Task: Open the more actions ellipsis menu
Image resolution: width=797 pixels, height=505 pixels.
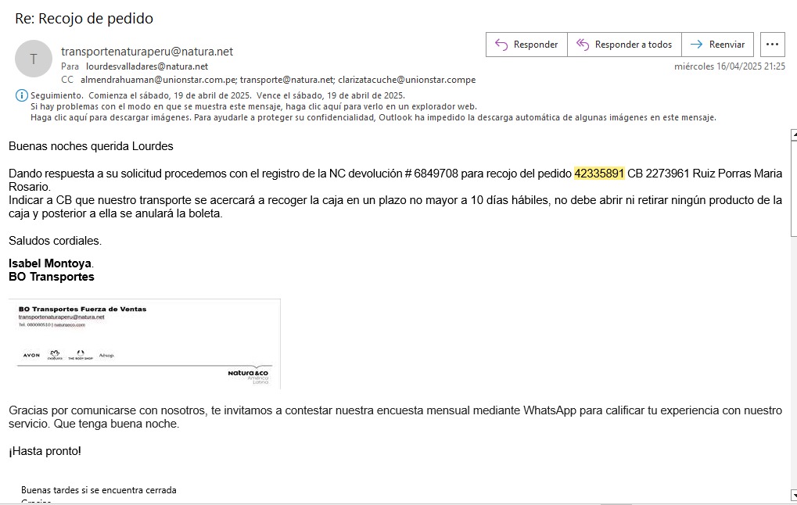Action: [772, 45]
